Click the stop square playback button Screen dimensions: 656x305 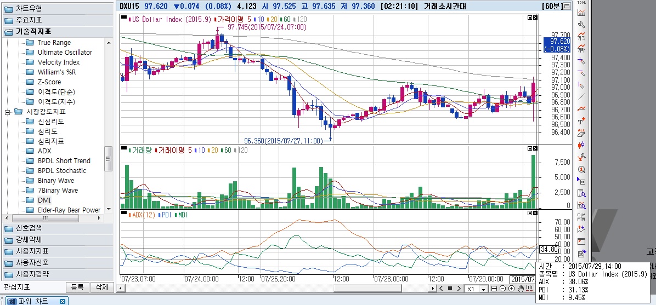pos(450,289)
